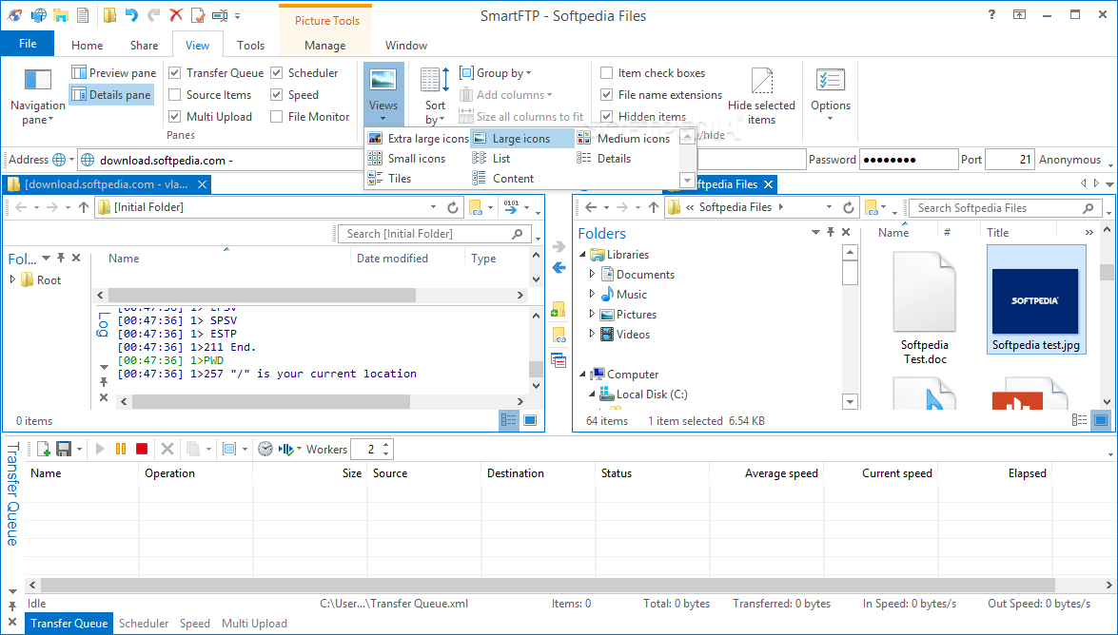
Task: Click the Undo icon in quick access toolbar
Action: (x=131, y=15)
